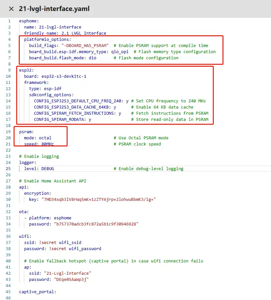The height and width of the screenshot is (300, 271).
Task: Click the API encryption key string
Action: click(97, 199)
